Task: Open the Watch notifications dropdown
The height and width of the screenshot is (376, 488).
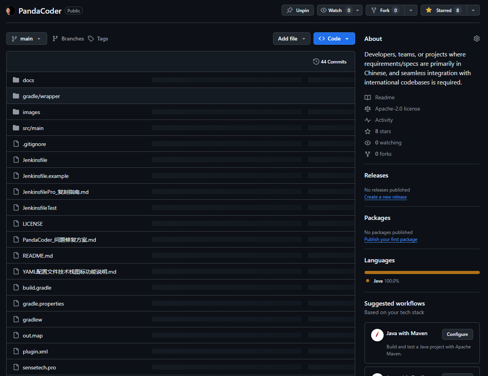Action: [x=340, y=10]
